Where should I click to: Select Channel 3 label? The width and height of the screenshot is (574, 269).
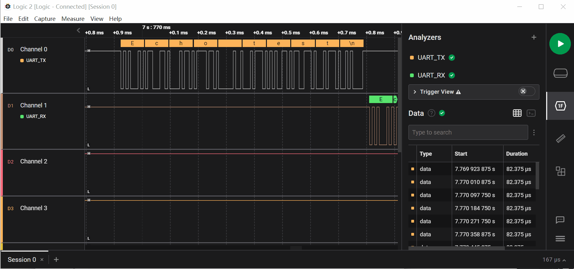pos(34,208)
